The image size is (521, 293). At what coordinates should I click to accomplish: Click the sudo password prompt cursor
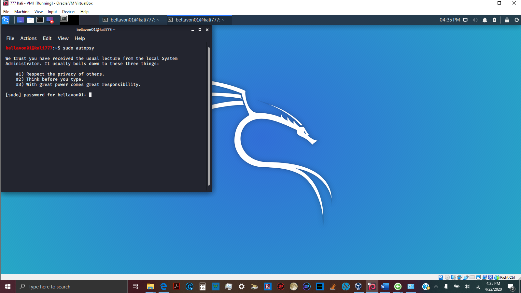[90, 95]
